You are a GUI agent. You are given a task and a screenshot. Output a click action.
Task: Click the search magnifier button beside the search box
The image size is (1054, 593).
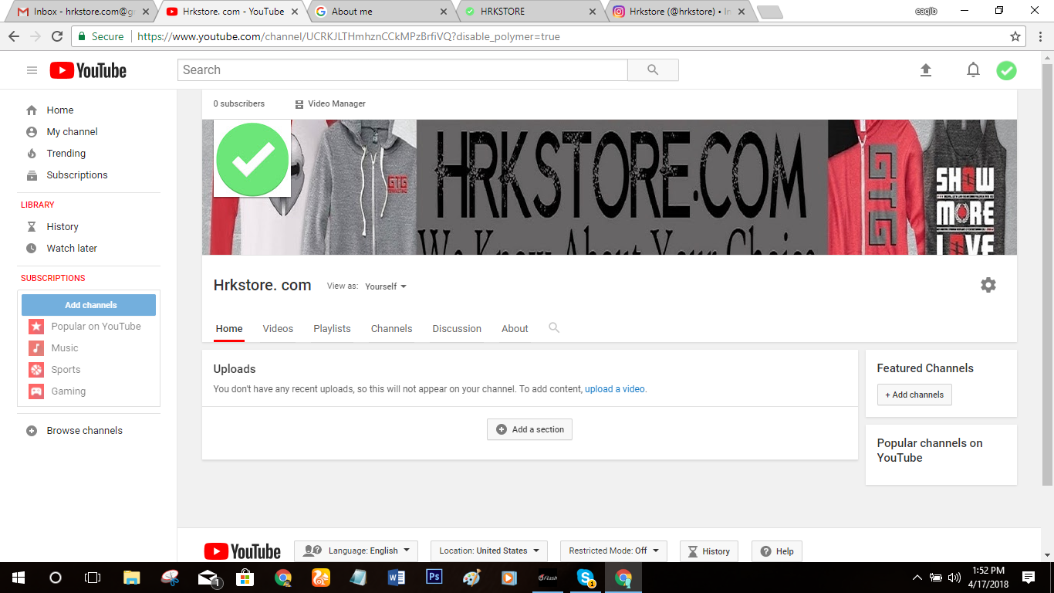pos(653,69)
